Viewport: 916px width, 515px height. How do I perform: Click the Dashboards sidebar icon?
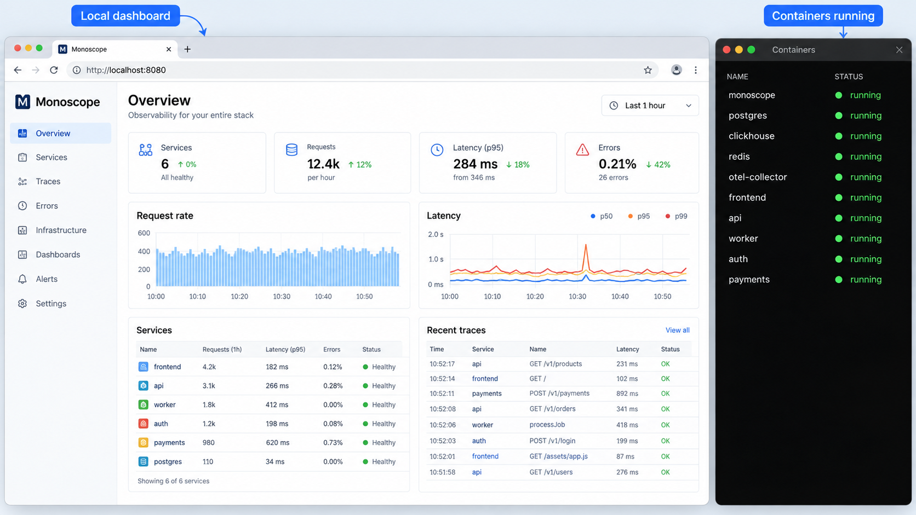(x=22, y=254)
